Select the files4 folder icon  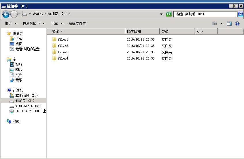click(54, 58)
